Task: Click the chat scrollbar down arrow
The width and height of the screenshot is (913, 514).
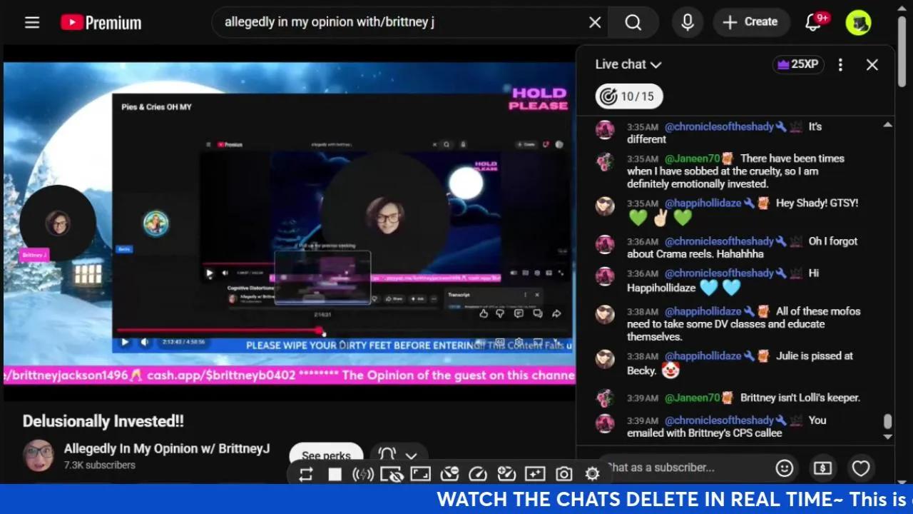Action: (887, 436)
